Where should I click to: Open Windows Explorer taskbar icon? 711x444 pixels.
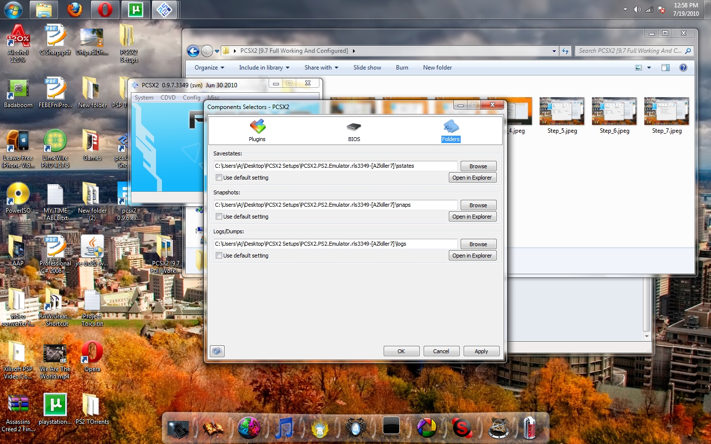click(x=44, y=9)
